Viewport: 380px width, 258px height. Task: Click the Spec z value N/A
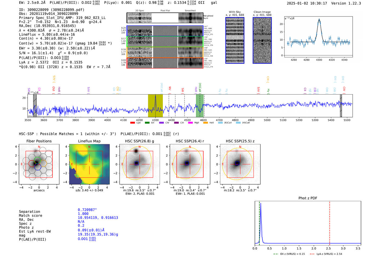click(81, 221)
